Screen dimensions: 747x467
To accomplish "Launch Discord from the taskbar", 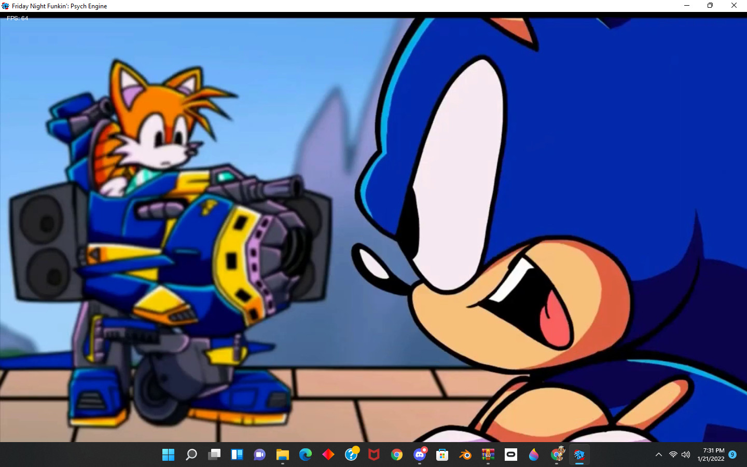I will click(x=419, y=455).
